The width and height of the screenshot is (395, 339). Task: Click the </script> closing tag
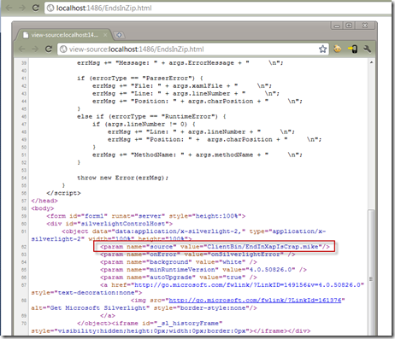(63, 193)
